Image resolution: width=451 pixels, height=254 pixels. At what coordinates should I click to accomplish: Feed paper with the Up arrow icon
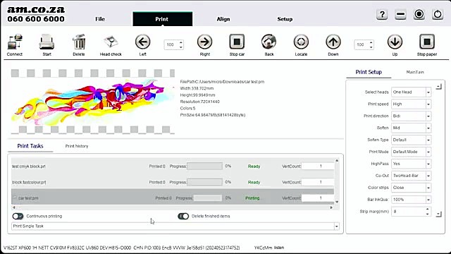coord(395,42)
